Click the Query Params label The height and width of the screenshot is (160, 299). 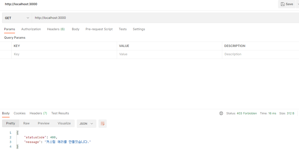(15, 38)
